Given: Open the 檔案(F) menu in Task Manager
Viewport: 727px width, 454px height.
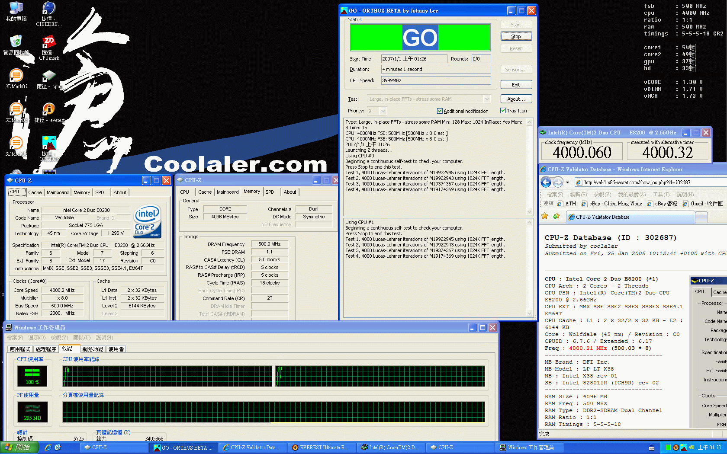Looking at the screenshot, I should coord(15,338).
